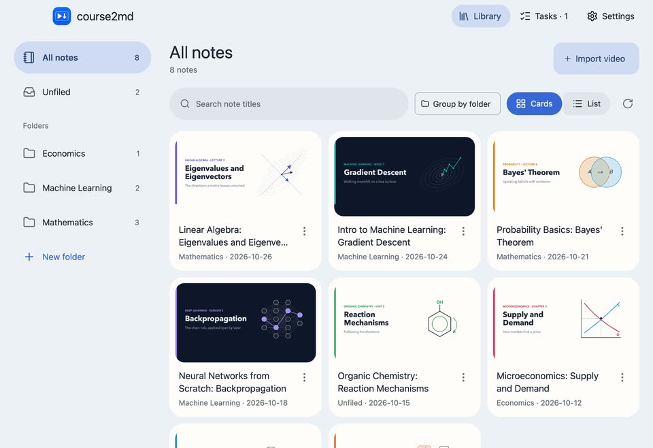Click the refresh notes icon

pyautogui.click(x=628, y=103)
